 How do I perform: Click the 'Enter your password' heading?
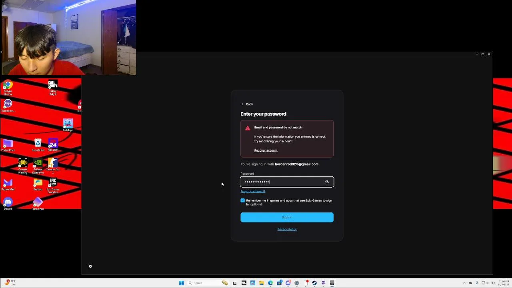pos(263,114)
